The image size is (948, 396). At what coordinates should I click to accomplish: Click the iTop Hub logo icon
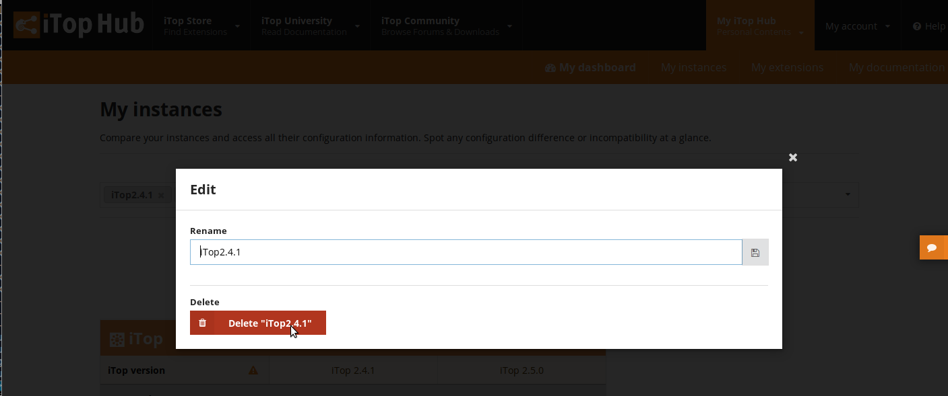click(27, 26)
